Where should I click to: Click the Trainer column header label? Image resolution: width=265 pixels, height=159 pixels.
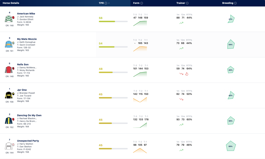[x=181, y=3]
